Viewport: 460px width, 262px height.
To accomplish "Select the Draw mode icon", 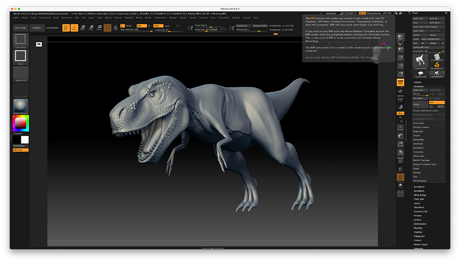I will click(74, 28).
